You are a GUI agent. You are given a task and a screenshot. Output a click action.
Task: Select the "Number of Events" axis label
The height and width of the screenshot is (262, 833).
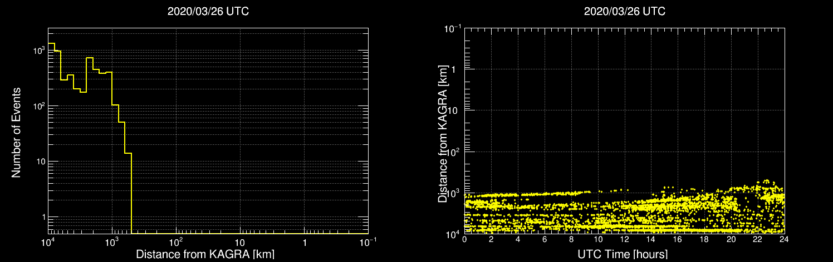tap(17, 132)
